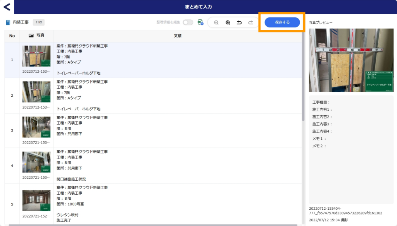Click the メモ1 field label
The image size is (397, 226).
[x=319, y=139]
